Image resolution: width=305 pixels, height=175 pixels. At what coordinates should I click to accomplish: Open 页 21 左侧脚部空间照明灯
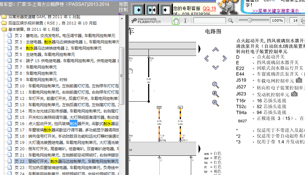[x=67, y=155]
